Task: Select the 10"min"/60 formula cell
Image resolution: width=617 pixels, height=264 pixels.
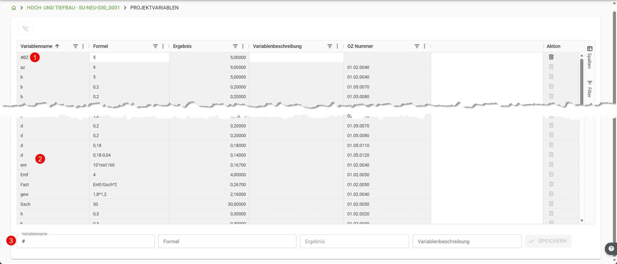Action: (129, 165)
